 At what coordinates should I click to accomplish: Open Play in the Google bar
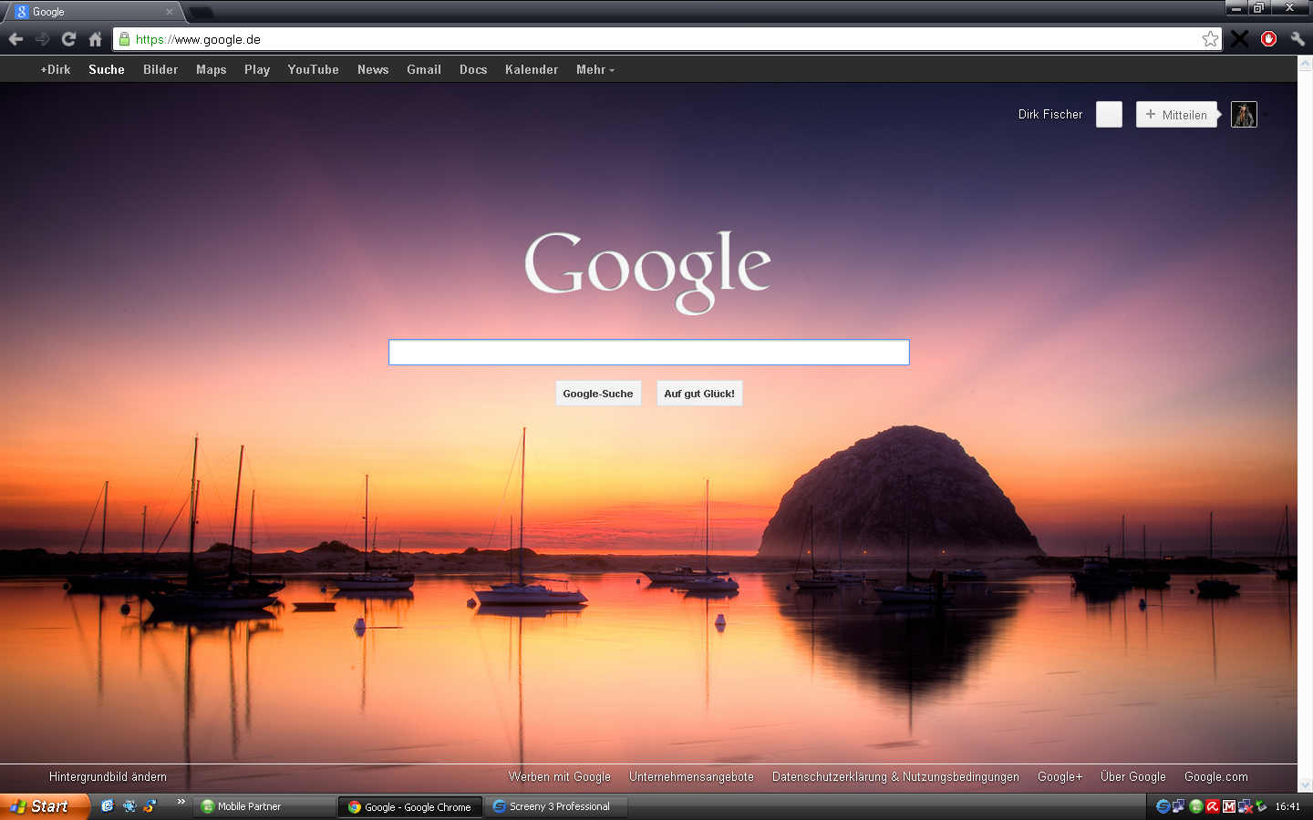click(x=257, y=69)
